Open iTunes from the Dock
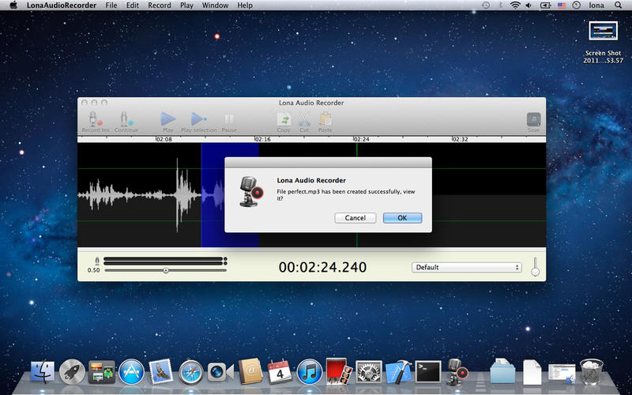This screenshot has width=632, height=395. (x=307, y=370)
